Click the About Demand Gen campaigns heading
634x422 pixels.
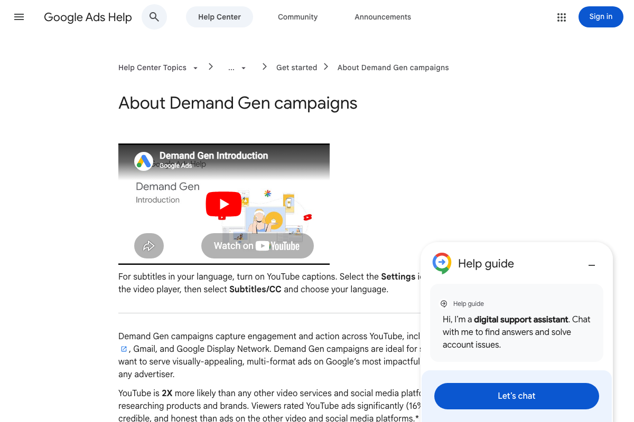(238, 103)
